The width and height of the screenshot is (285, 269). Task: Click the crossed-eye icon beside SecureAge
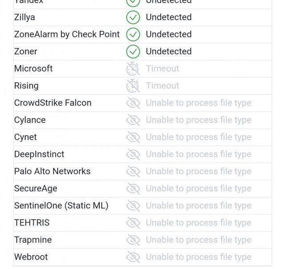(133, 189)
